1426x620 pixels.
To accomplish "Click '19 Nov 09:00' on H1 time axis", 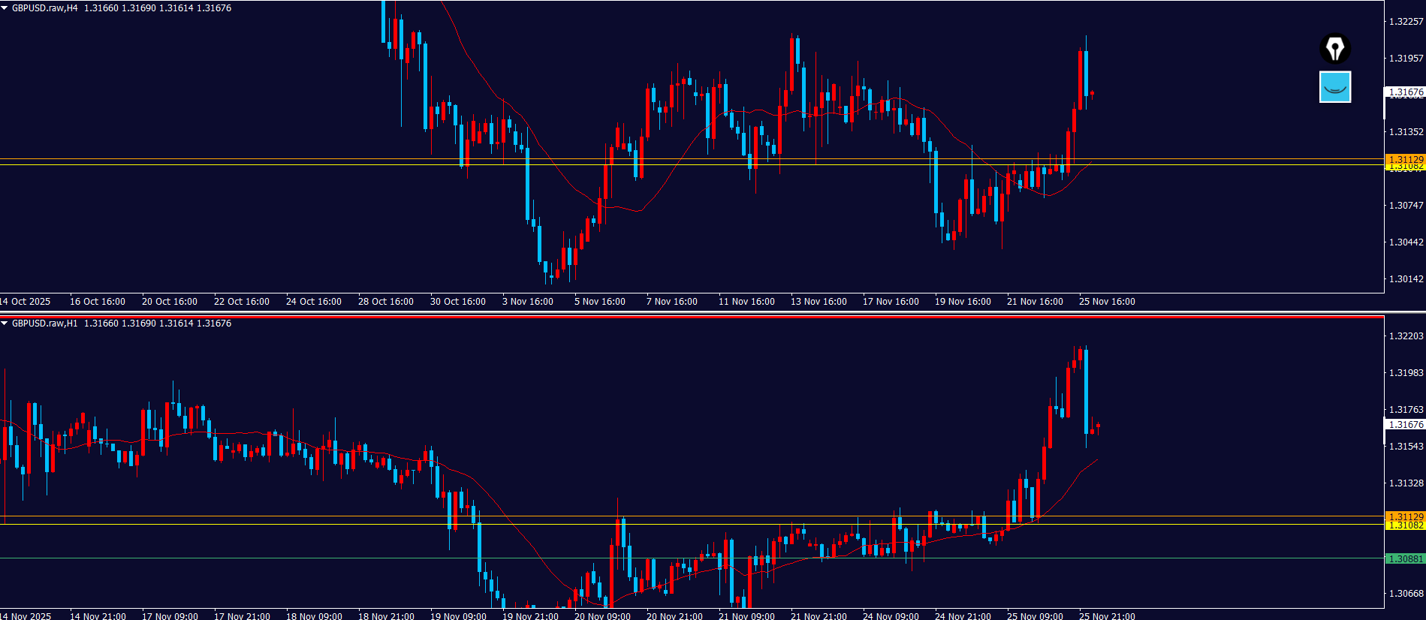I will (457, 616).
